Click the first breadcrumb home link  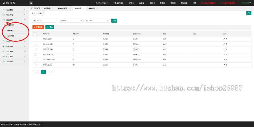[x=33, y=13]
